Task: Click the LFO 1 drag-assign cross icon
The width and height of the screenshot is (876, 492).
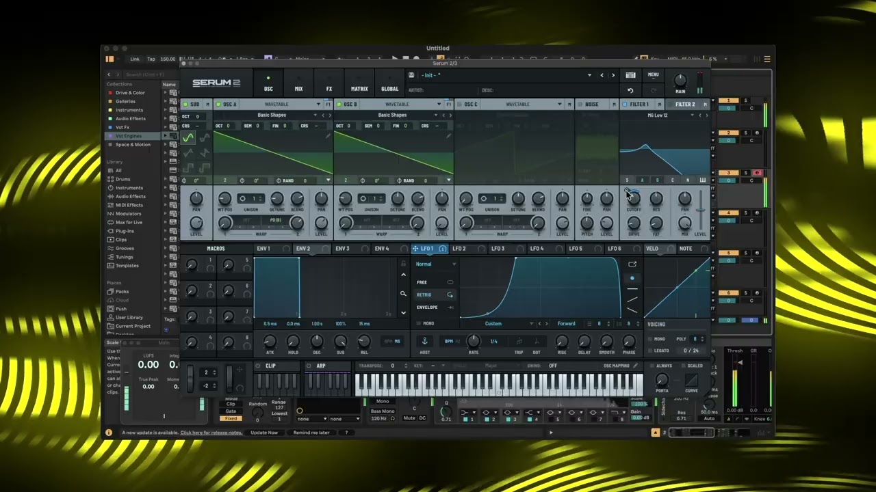Action: coord(415,249)
